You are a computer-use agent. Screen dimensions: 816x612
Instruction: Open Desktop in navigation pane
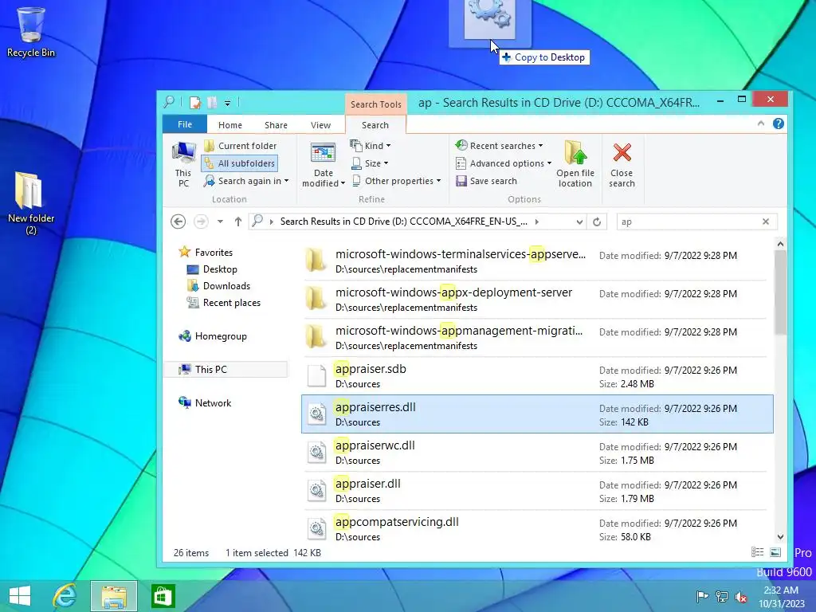point(212,269)
